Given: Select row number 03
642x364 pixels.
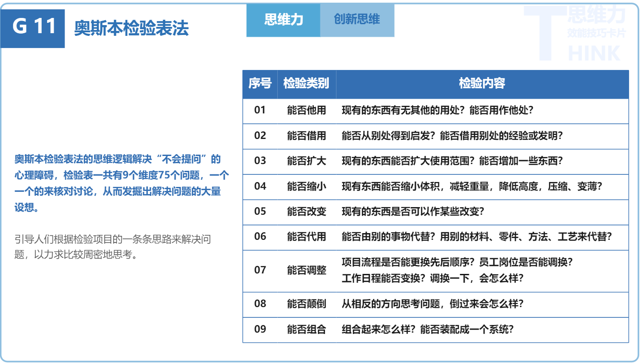Looking at the screenshot, I should [x=260, y=160].
